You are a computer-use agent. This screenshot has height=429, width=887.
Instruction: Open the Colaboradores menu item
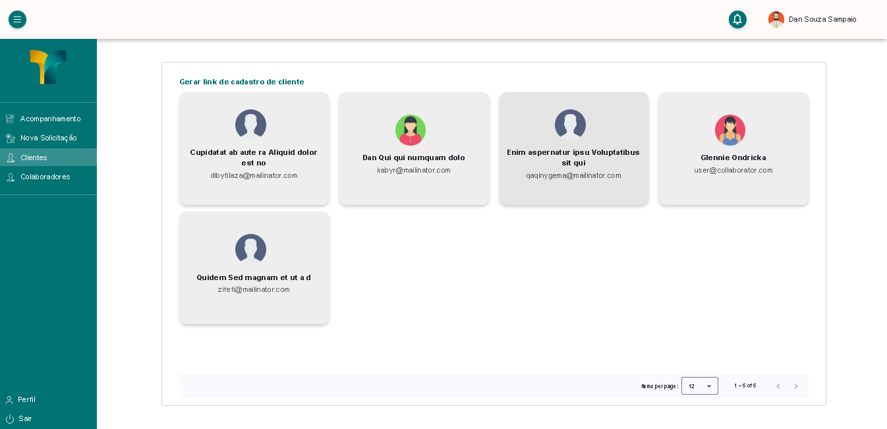tap(45, 177)
